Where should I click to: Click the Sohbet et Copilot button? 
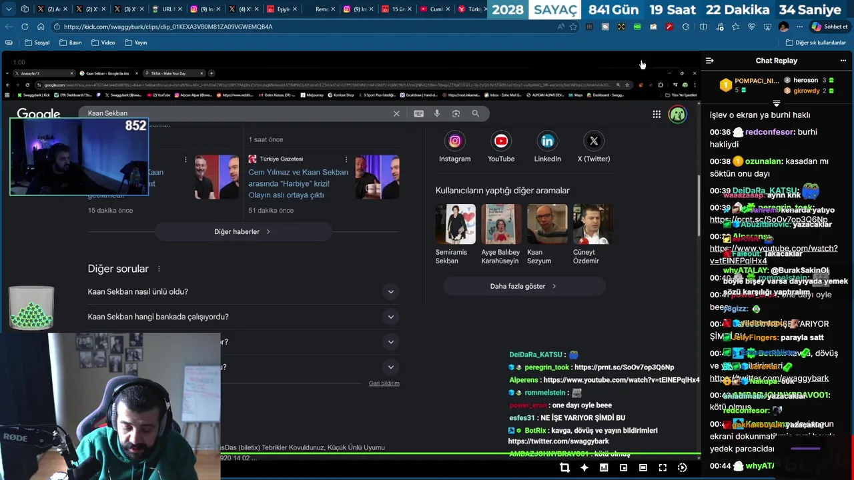click(829, 27)
